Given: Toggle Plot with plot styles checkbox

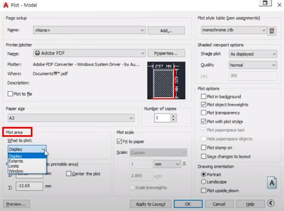Looking at the screenshot, I should point(204,121).
